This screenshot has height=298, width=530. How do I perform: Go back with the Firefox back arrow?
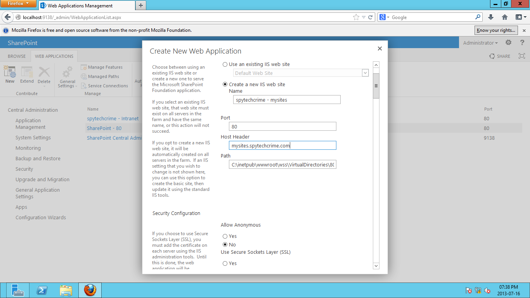(8, 17)
